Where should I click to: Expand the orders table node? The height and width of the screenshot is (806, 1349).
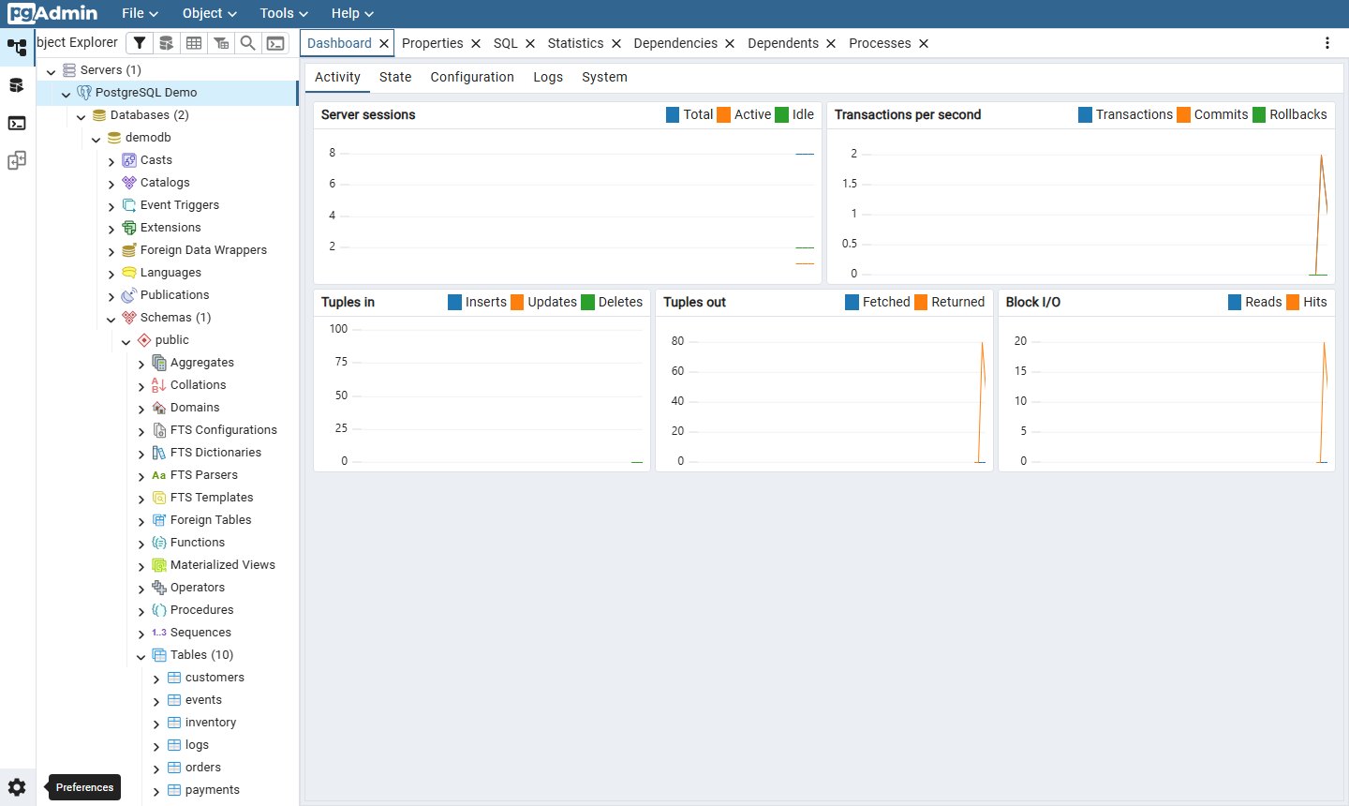(156, 769)
